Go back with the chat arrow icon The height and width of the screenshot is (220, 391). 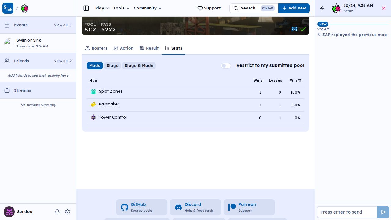[322, 8]
